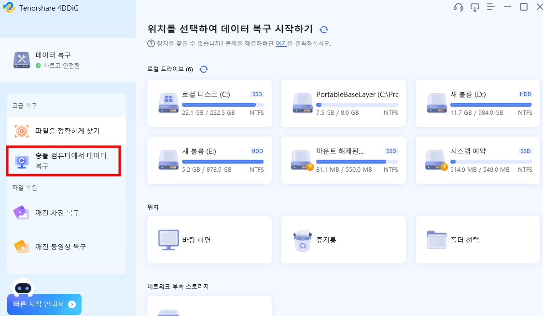Click the HDD badge on 새 볼륨 (E:)

[x=257, y=151]
